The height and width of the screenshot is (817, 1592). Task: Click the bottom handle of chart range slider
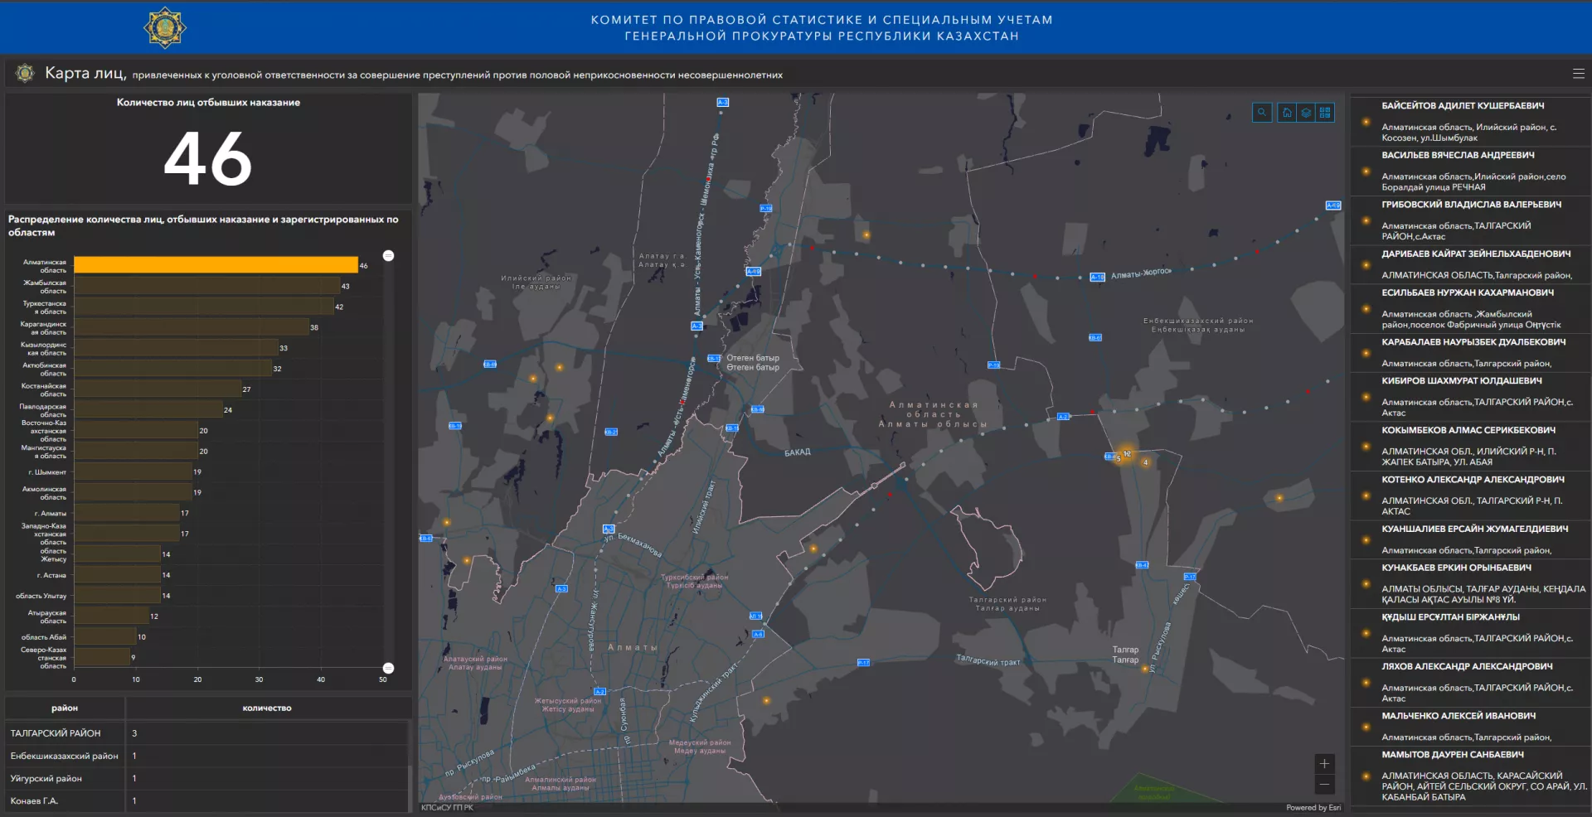pos(388,668)
